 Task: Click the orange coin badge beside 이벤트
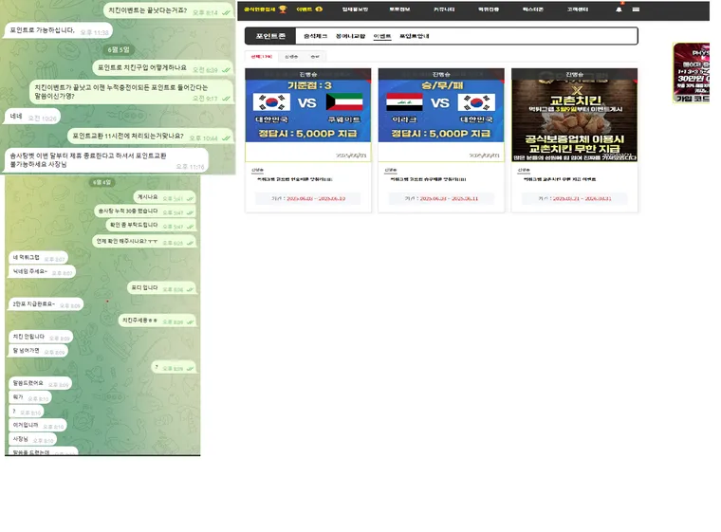pos(319,9)
